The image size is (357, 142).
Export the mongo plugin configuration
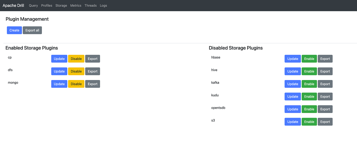click(x=93, y=84)
